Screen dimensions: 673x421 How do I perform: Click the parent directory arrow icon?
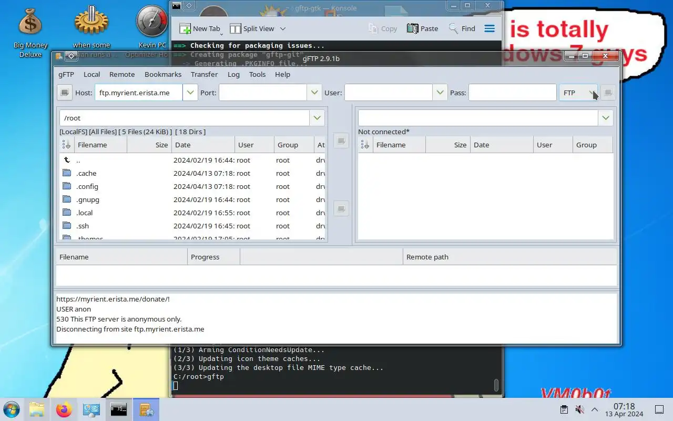click(x=67, y=160)
